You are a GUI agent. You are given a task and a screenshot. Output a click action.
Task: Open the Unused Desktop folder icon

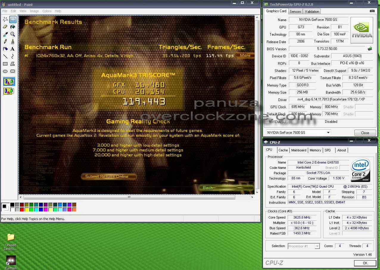(x=11, y=242)
